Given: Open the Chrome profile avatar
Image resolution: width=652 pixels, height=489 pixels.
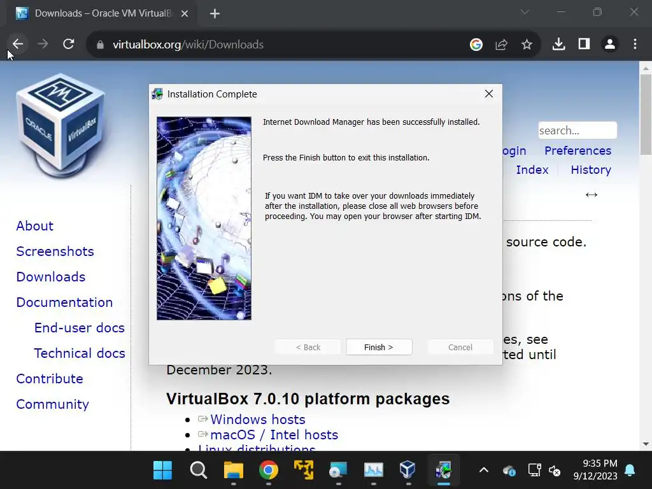Looking at the screenshot, I should click(609, 44).
